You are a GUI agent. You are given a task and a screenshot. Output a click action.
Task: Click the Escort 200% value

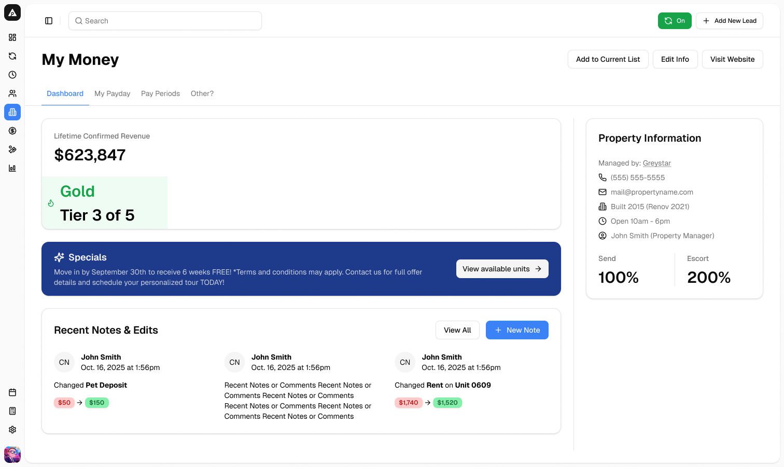point(709,278)
